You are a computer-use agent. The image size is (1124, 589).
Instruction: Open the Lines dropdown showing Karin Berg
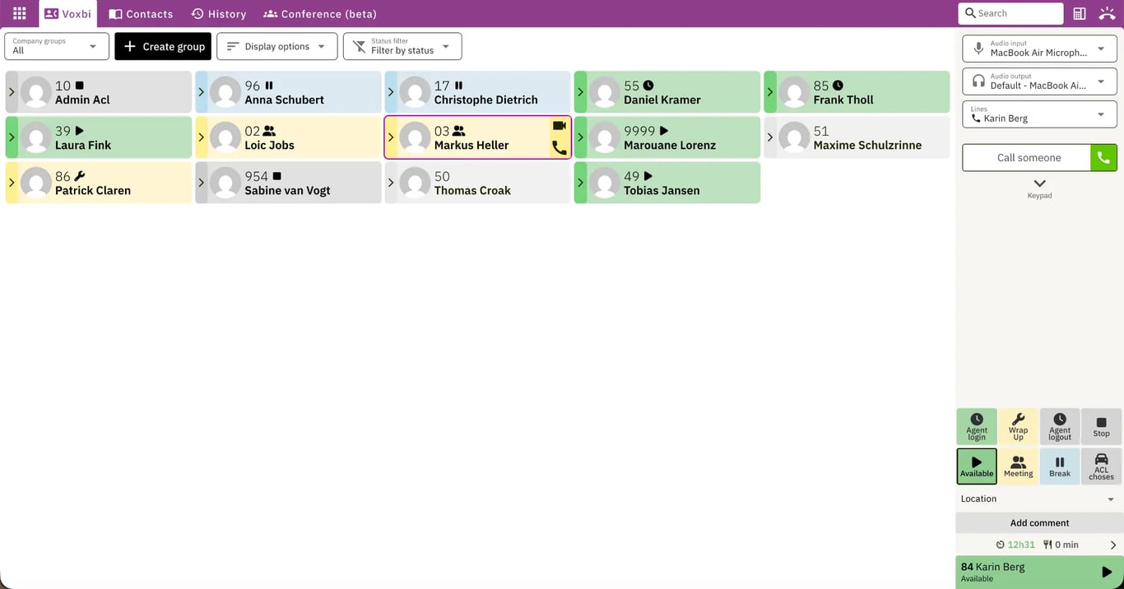[1039, 114]
